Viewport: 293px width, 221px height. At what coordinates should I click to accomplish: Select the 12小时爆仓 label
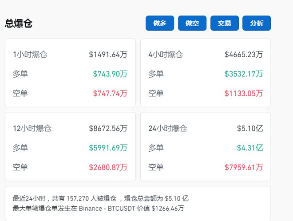click(x=32, y=129)
